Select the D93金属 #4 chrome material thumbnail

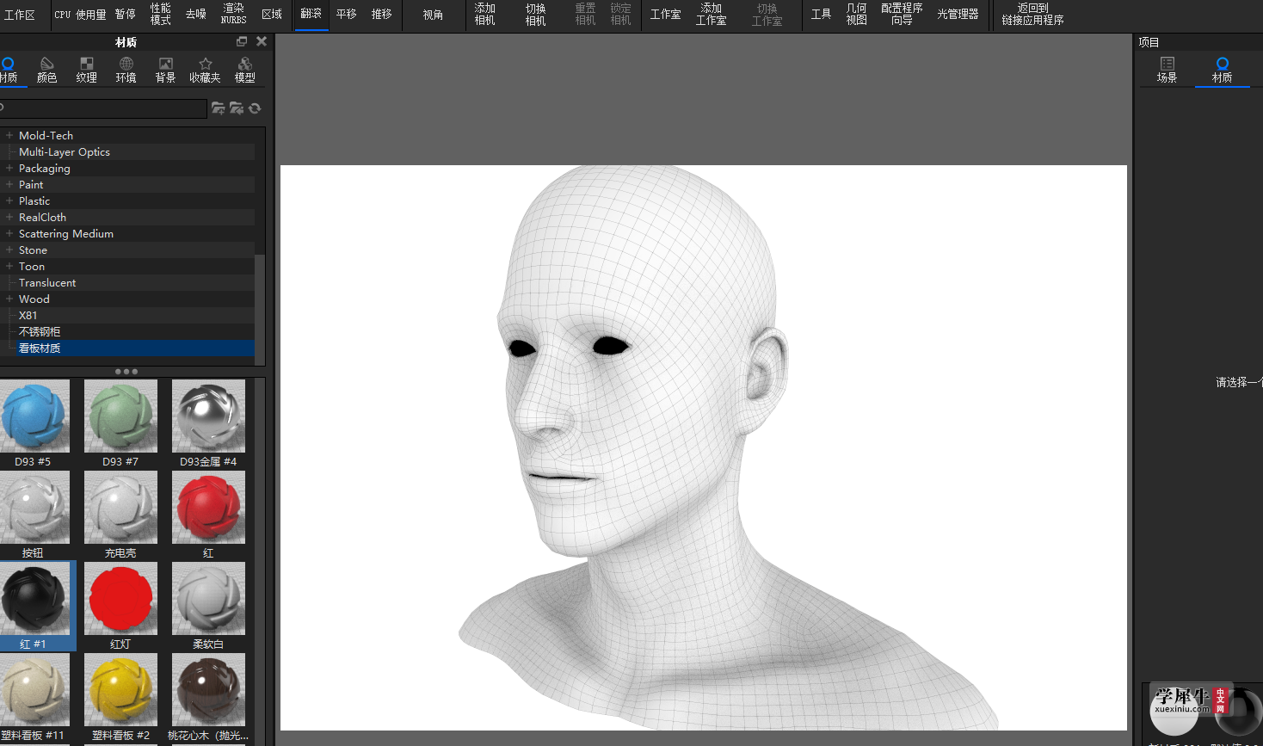pos(208,416)
